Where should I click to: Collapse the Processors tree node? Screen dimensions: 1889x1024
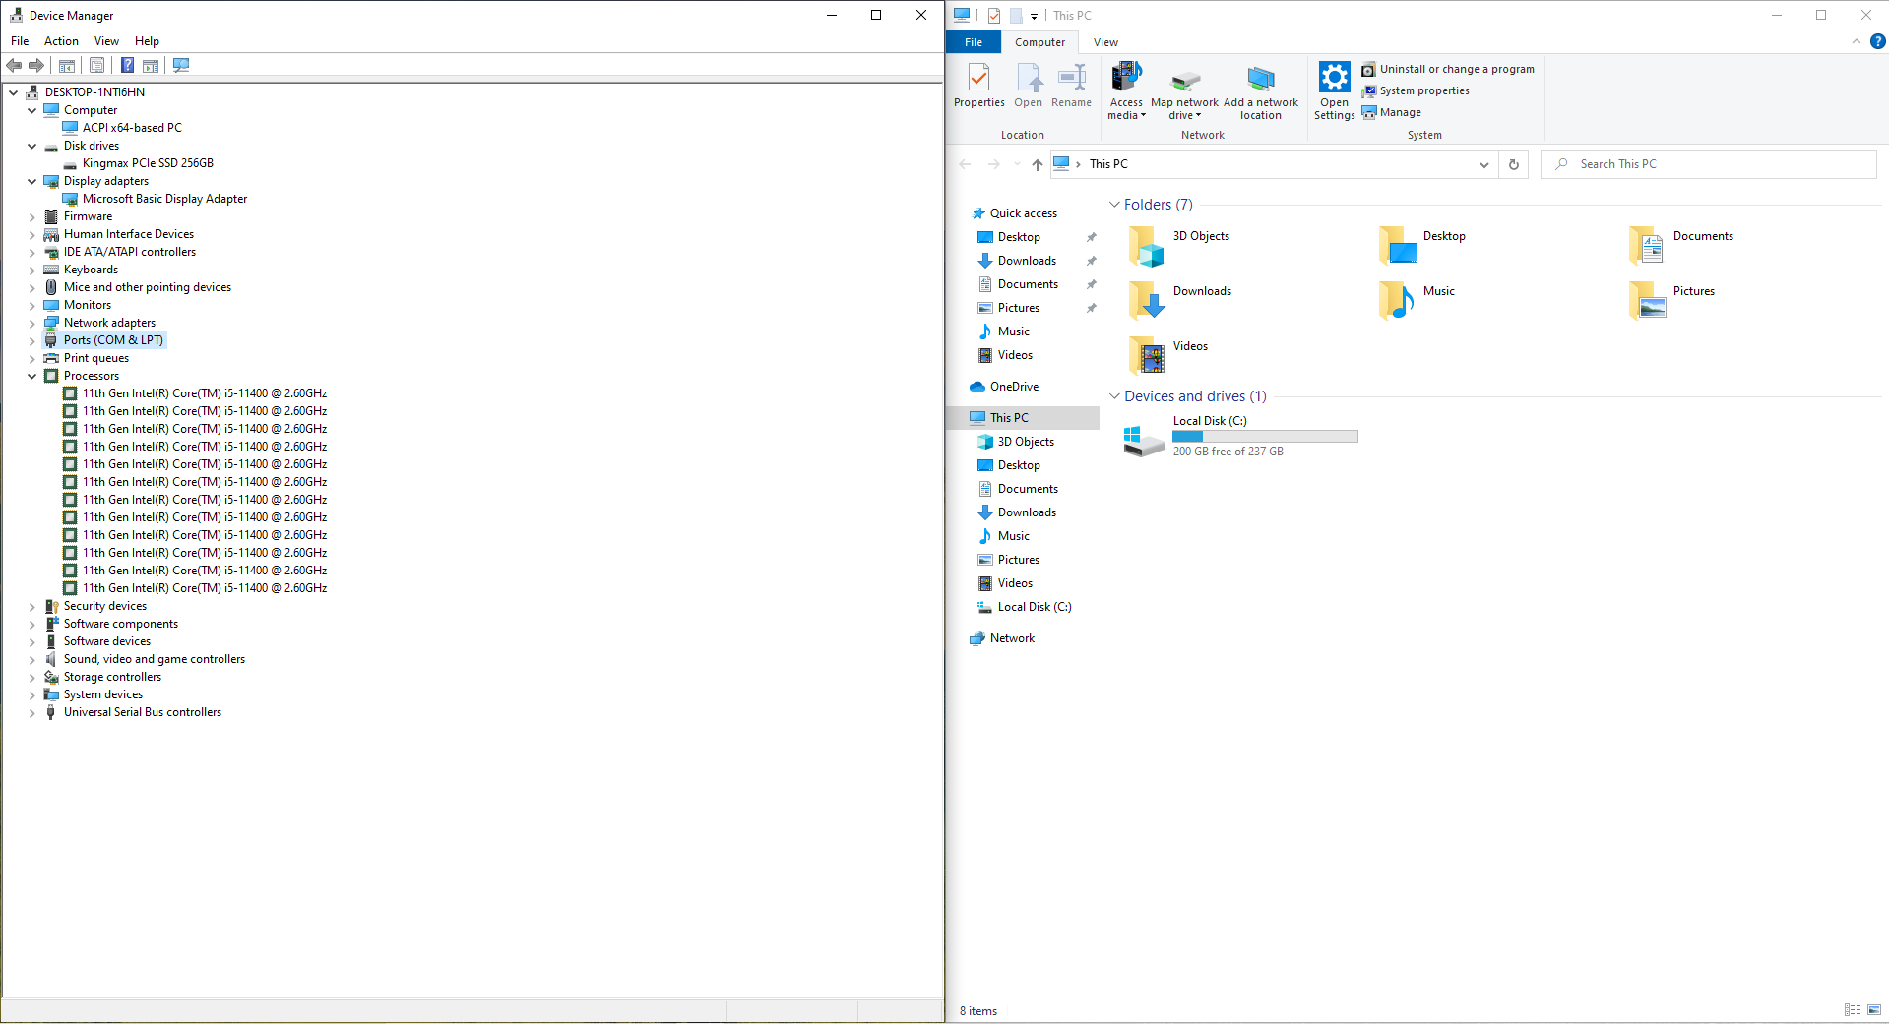click(32, 376)
